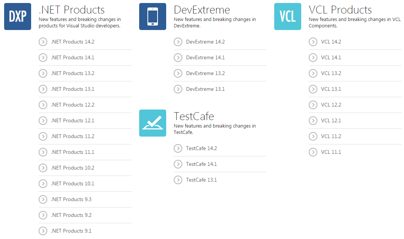Click arrow icon beside DevExtreme 14.2
The width and height of the screenshot is (404, 239).
178,42
